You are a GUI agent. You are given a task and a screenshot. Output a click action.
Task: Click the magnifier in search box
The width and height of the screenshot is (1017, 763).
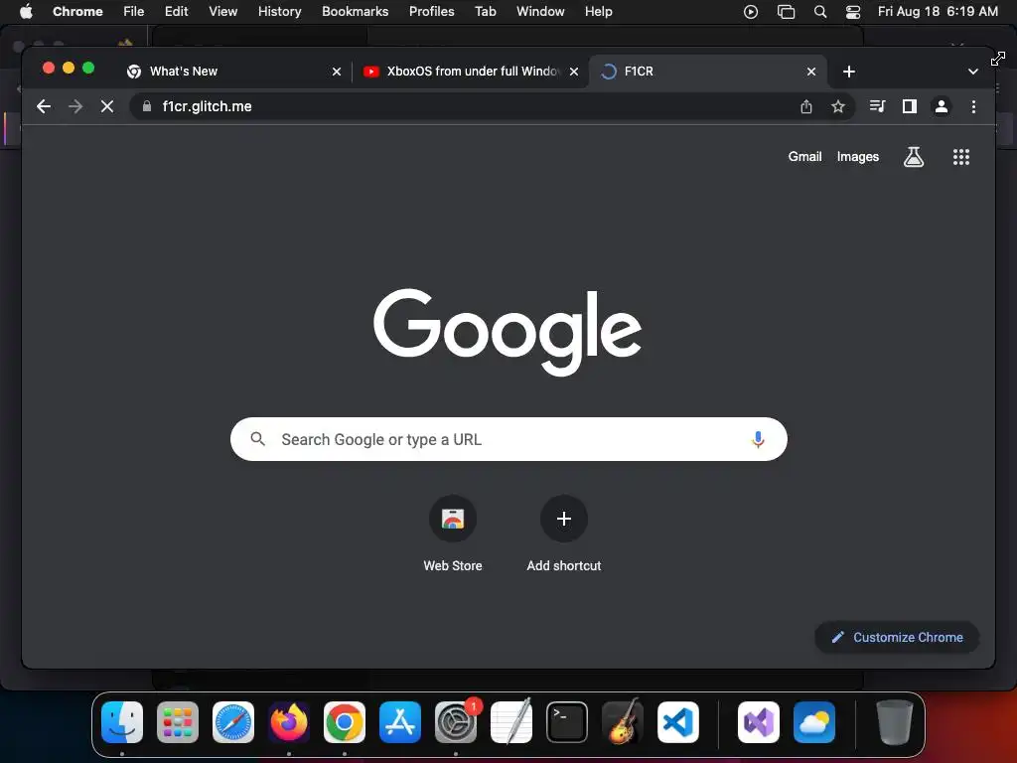[x=257, y=439]
